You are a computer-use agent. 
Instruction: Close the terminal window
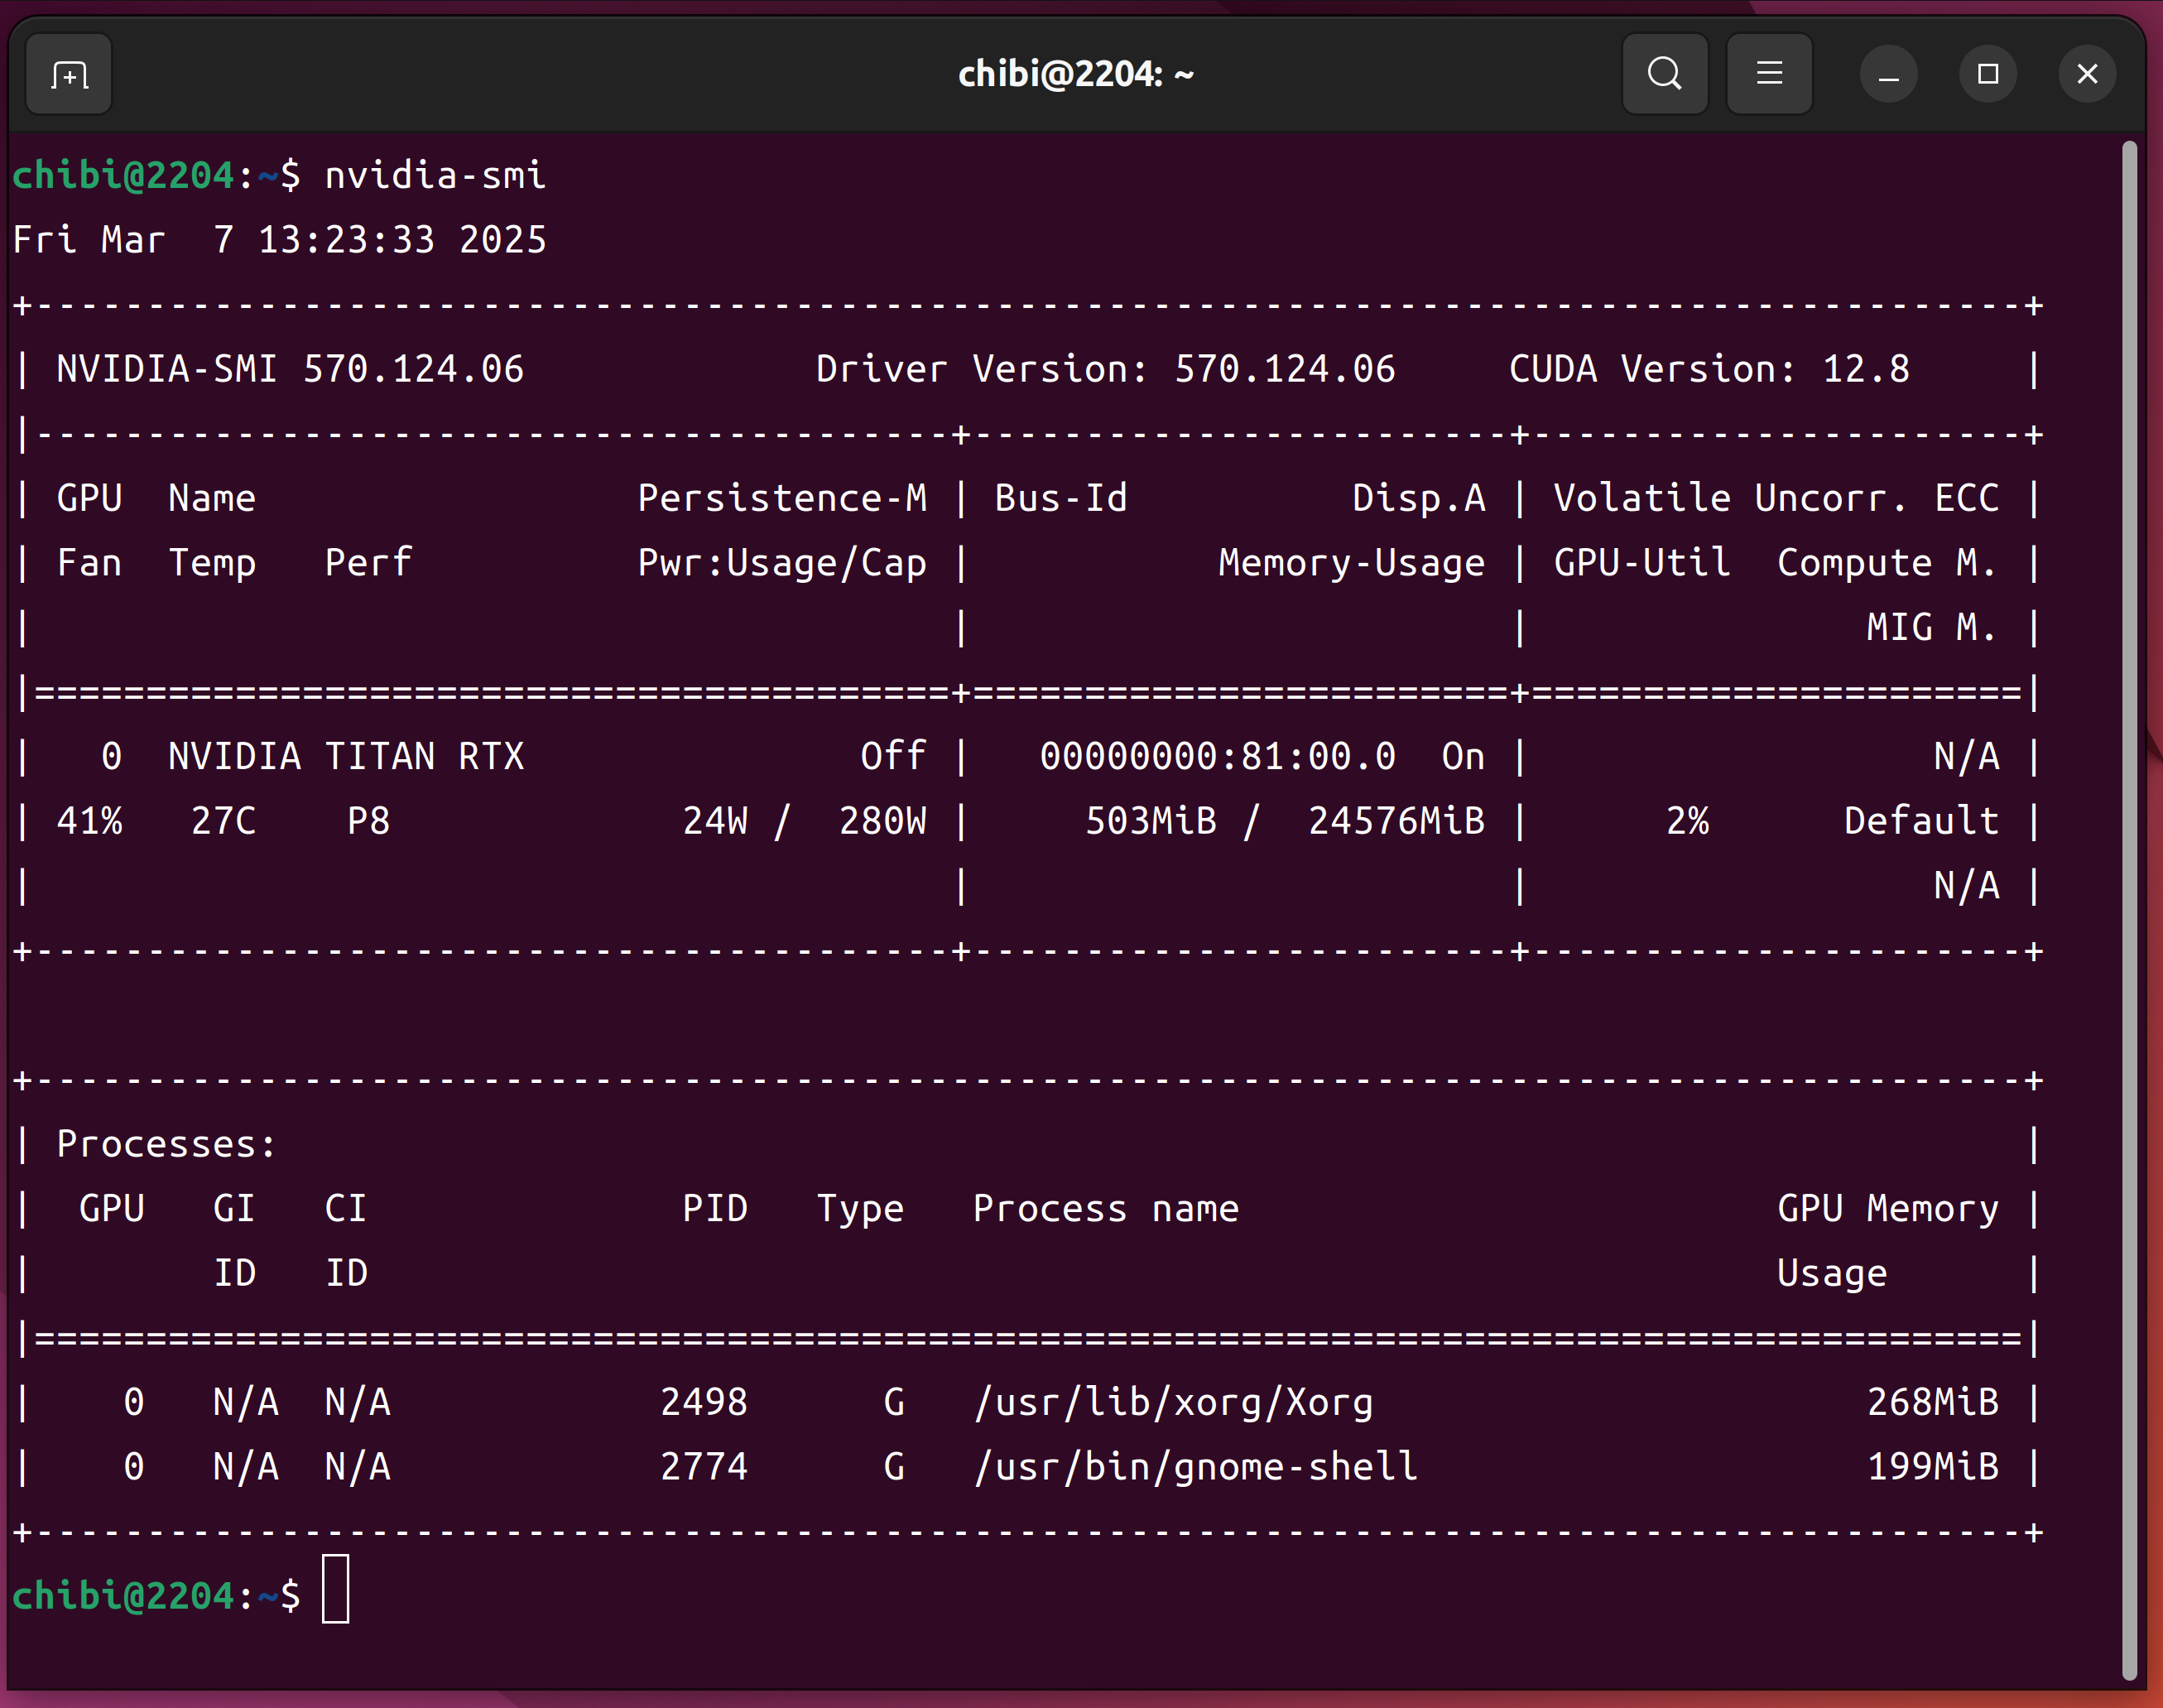coord(2087,75)
